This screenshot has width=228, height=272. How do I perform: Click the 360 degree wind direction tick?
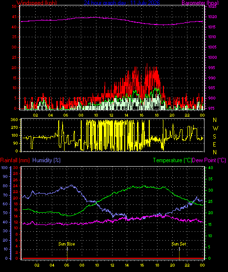click(14, 120)
